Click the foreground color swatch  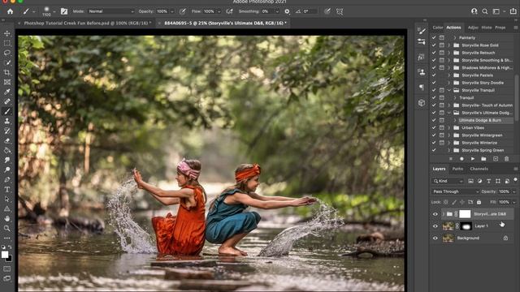5,254
